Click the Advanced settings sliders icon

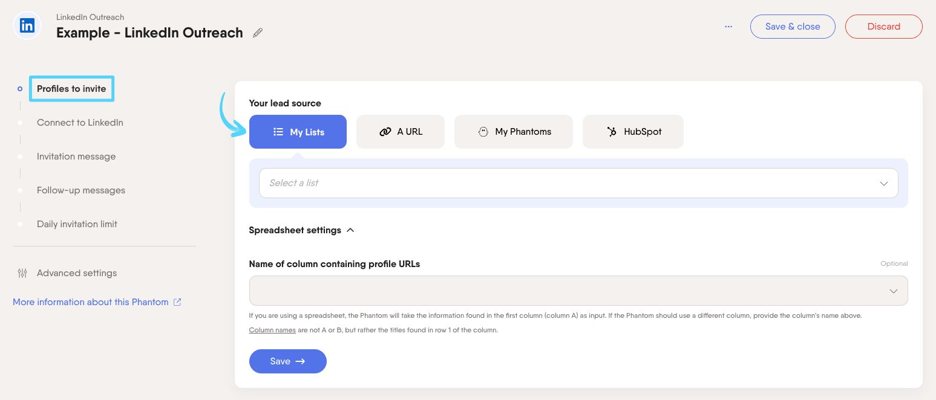pos(22,273)
